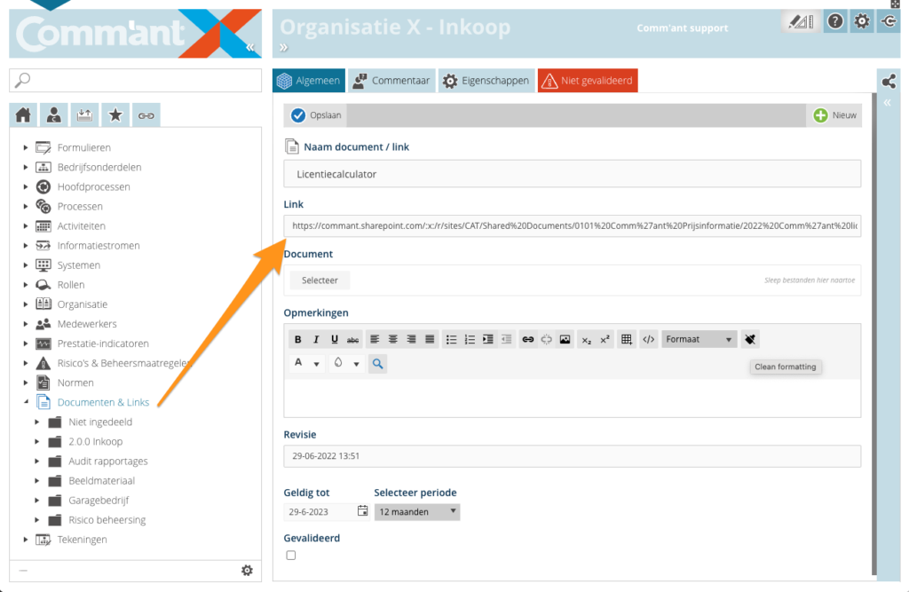Click the Opslaan button
Viewport: 909px width, 592px height.
point(316,114)
